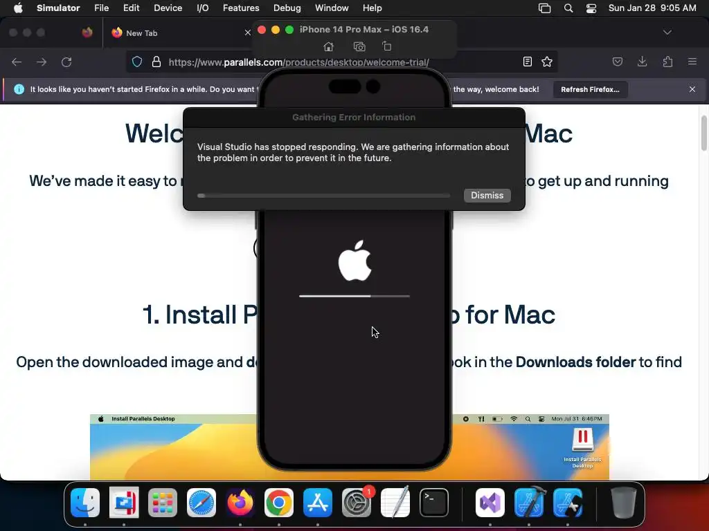Click the parallels.com URL address field
This screenshot has height=531, width=709.
(298, 62)
